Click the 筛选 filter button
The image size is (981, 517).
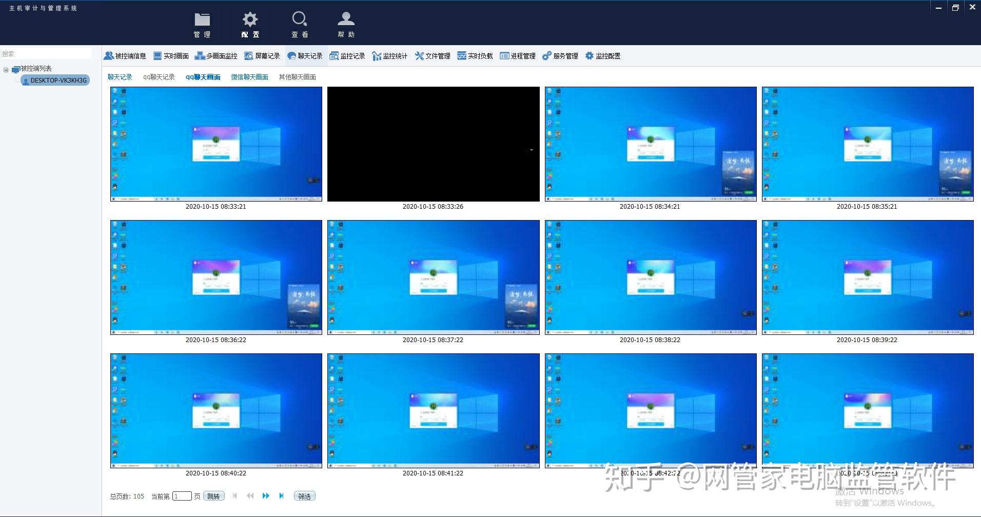pos(305,496)
